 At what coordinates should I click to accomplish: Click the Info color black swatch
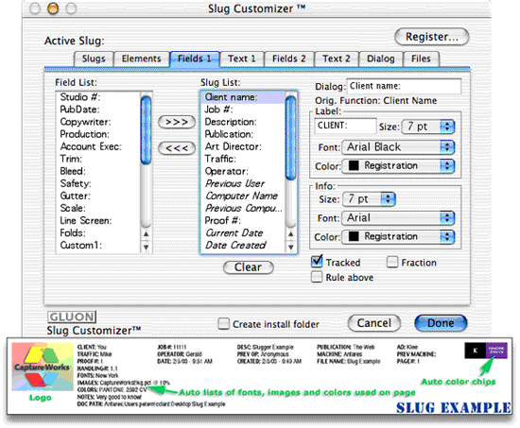pyautogui.click(x=354, y=236)
